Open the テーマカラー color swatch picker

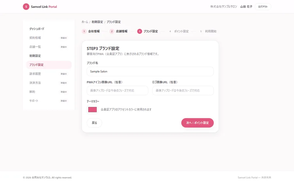click(92, 109)
